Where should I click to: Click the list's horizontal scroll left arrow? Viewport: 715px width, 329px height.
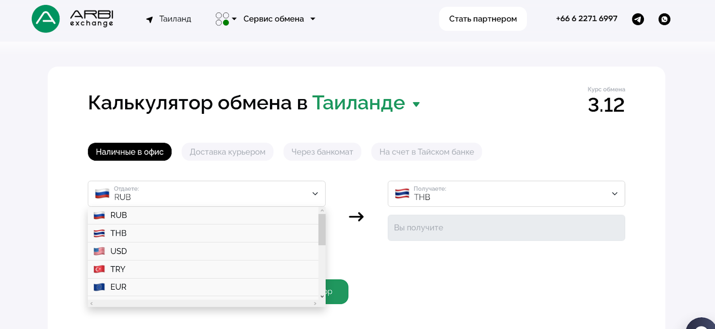[x=92, y=304]
